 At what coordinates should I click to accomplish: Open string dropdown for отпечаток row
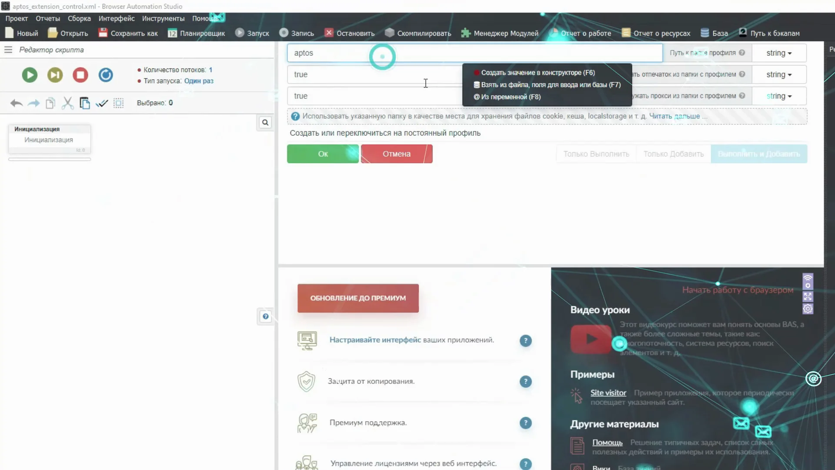click(x=779, y=74)
